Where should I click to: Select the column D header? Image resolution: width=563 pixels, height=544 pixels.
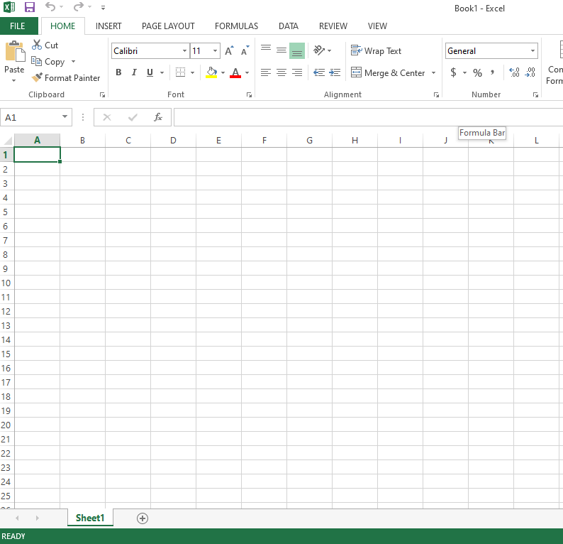coord(173,141)
